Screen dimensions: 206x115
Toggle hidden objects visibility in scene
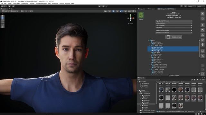[126, 11]
